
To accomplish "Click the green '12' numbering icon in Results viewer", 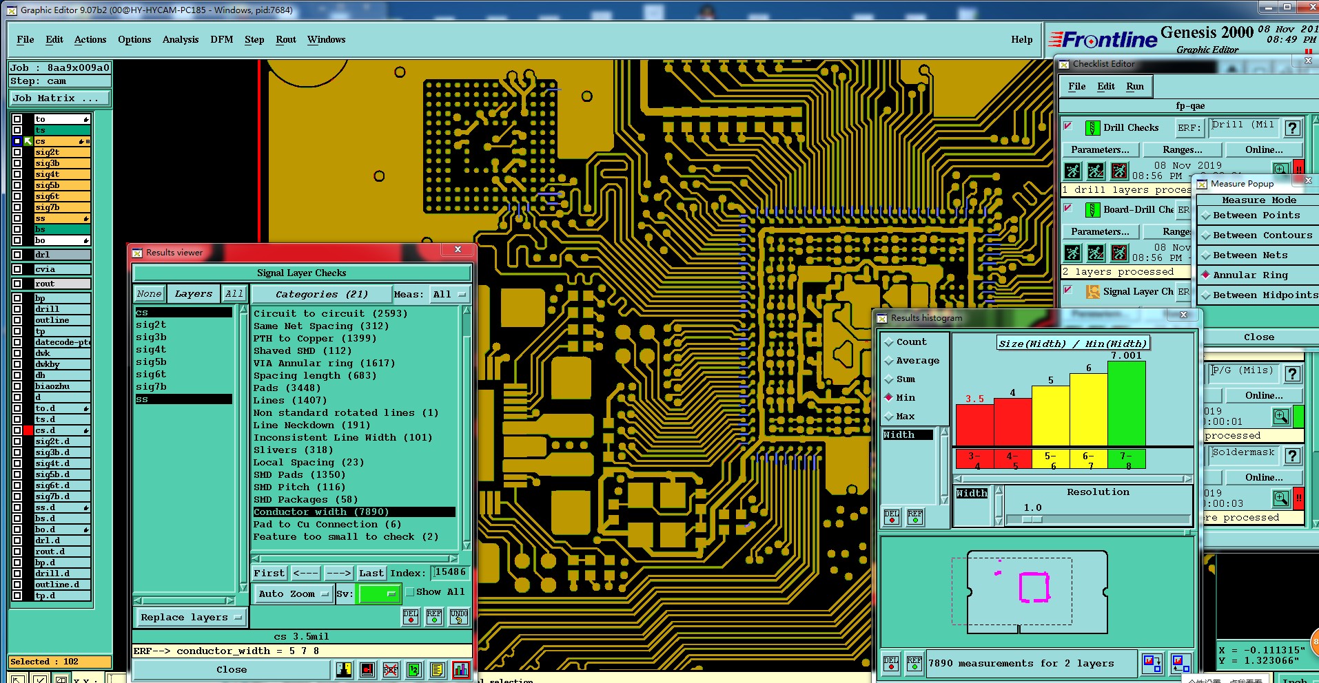I will tap(414, 669).
